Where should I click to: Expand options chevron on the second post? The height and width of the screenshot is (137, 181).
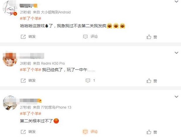click(x=176, y=53)
